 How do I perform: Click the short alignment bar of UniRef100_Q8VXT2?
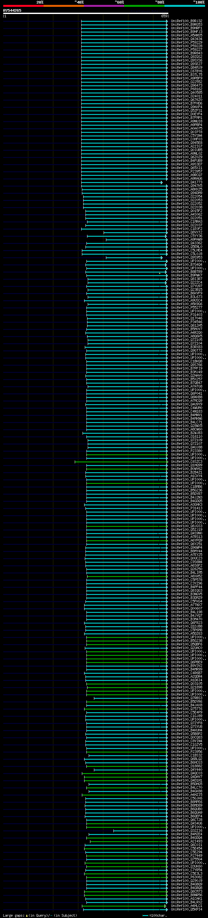tap(136, 233)
